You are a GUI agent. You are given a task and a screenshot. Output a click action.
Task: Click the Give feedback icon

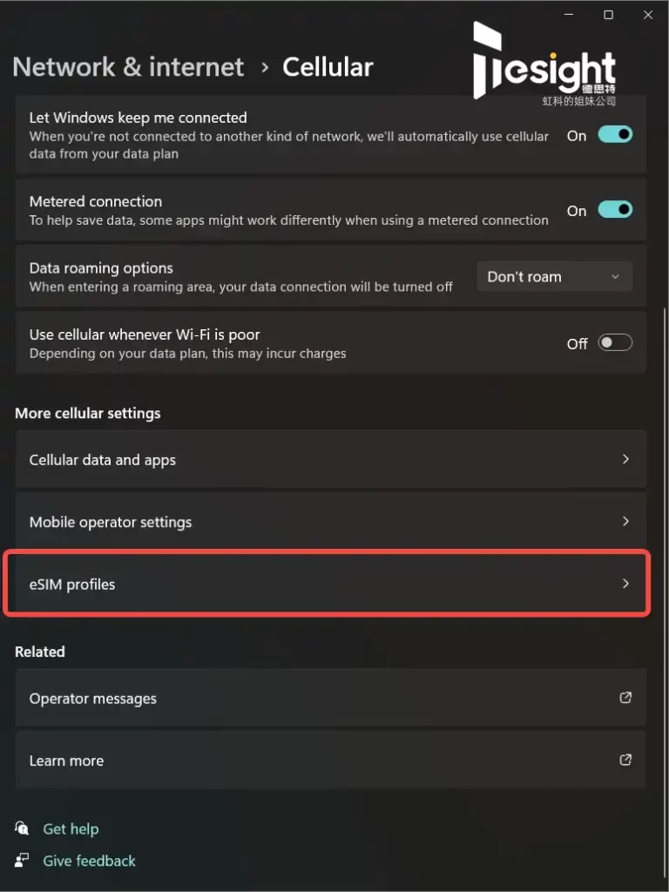pos(22,861)
